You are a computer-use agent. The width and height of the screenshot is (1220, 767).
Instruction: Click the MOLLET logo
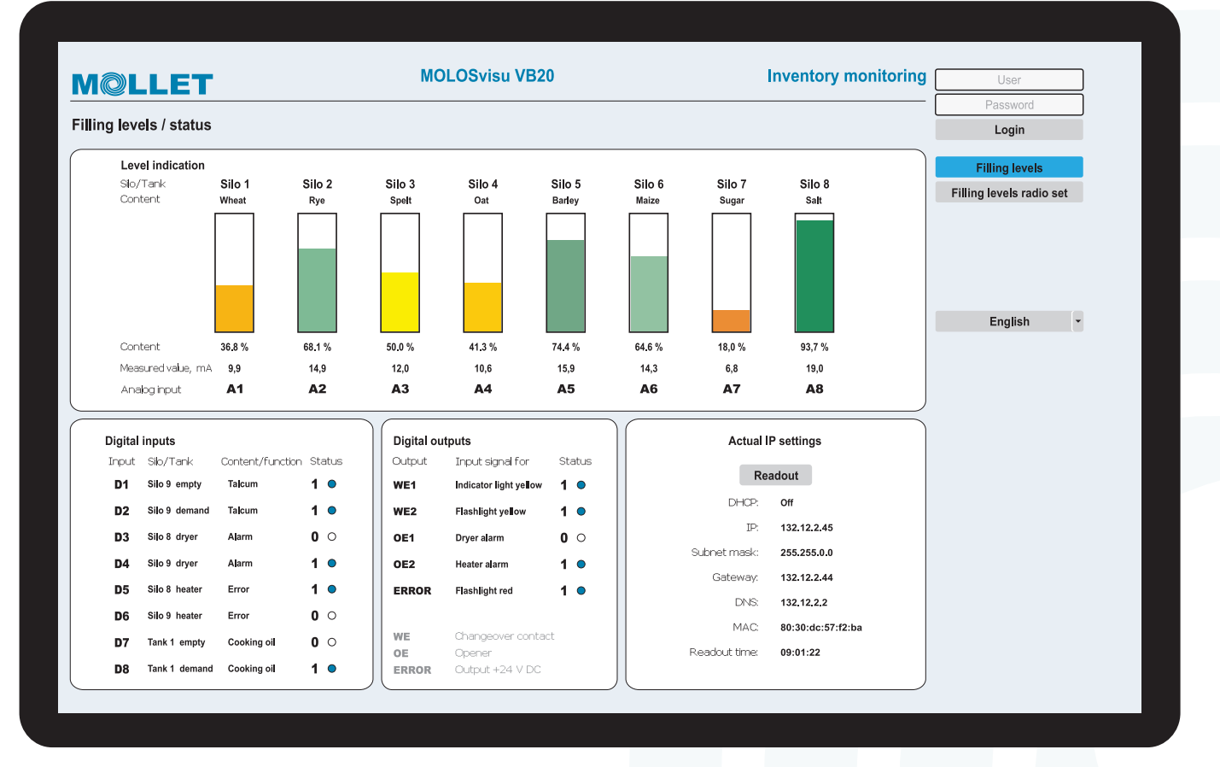[142, 84]
